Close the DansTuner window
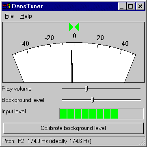The image size is (147, 147). tap(140, 6)
